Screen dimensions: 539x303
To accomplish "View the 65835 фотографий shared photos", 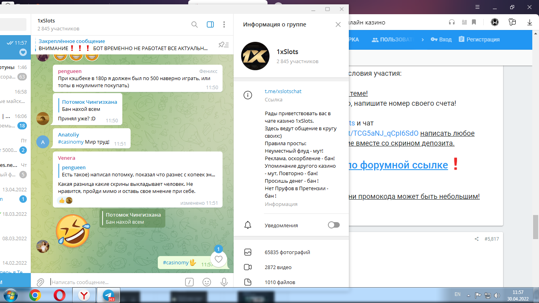I will click(287, 252).
